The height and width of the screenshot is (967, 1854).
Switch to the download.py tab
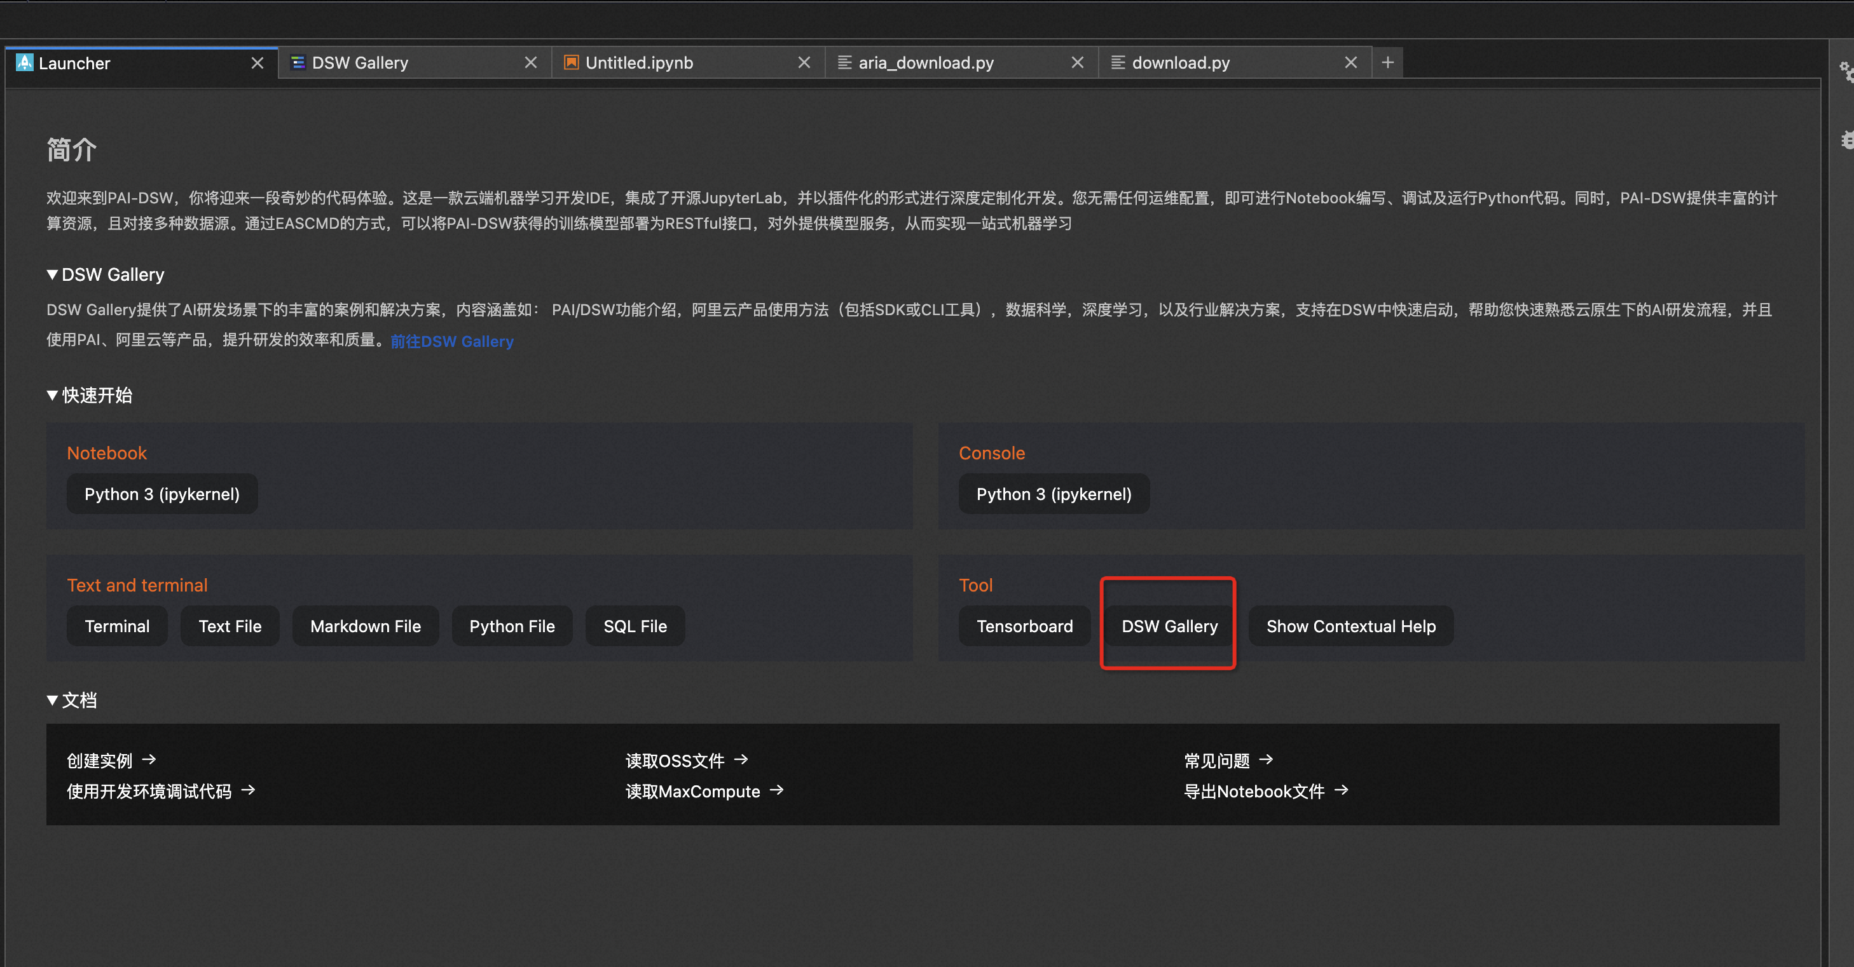click(1180, 62)
